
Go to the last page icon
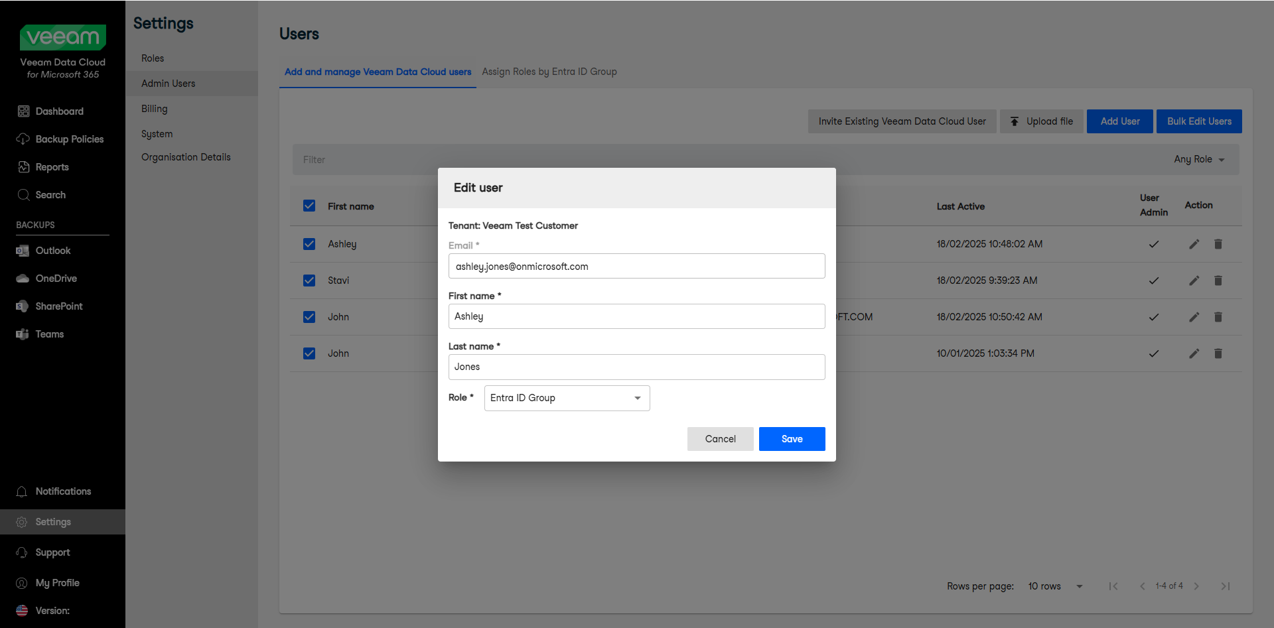[1226, 586]
